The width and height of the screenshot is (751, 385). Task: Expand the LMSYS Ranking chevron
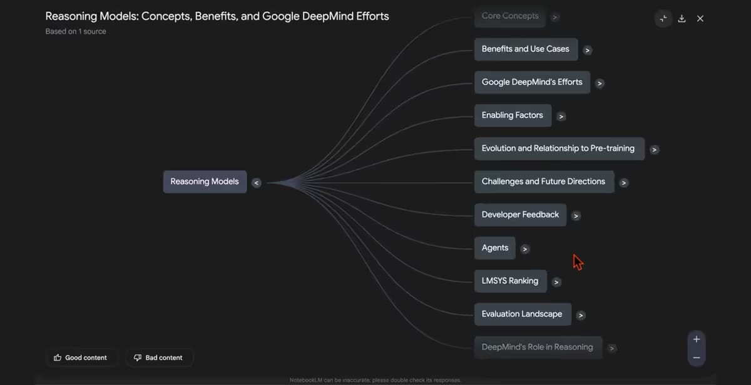click(556, 282)
